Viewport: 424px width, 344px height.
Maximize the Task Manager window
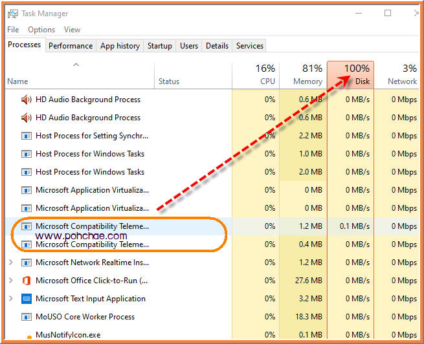tap(388, 13)
